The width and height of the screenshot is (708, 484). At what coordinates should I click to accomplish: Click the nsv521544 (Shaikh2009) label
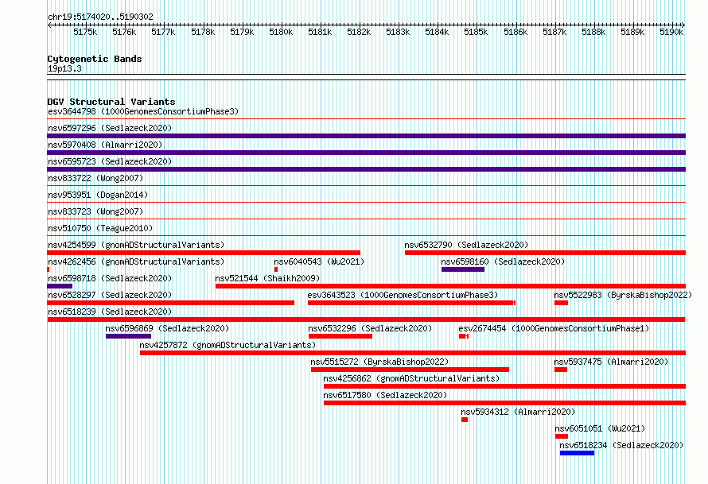click(x=267, y=278)
